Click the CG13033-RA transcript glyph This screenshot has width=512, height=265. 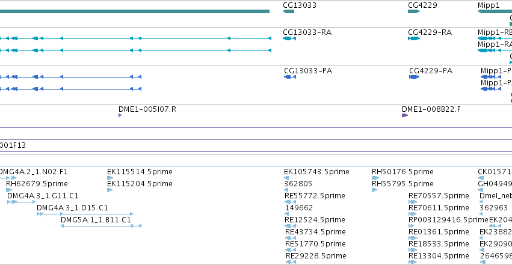point(289,38)
